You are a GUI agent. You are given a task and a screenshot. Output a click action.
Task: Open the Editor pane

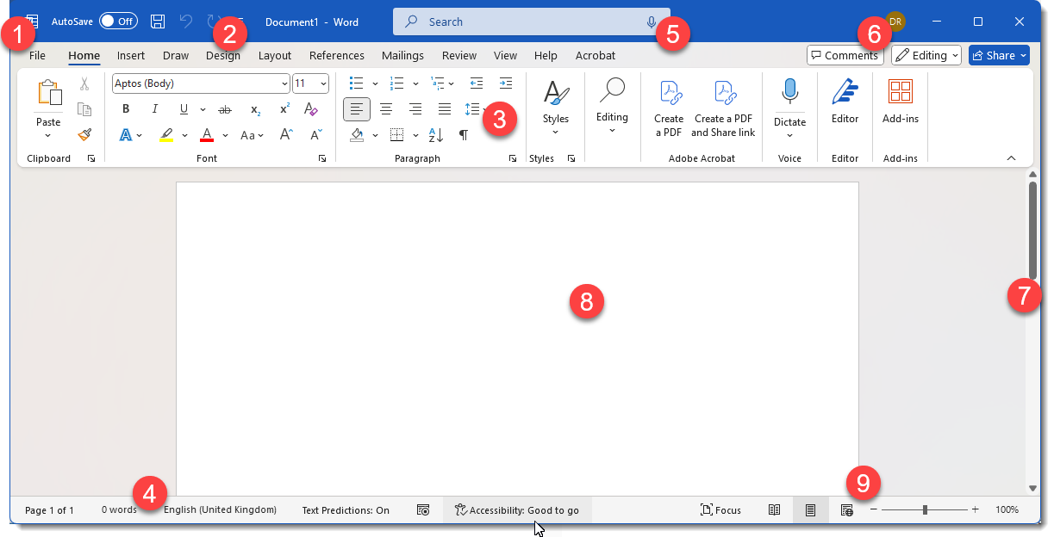845,103
